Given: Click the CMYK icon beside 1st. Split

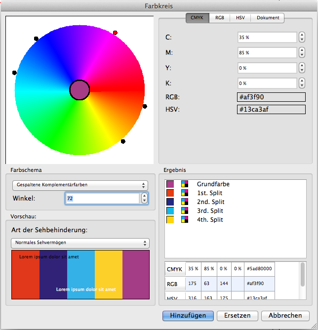Looking at the screenshot, I should pos(185,193).
